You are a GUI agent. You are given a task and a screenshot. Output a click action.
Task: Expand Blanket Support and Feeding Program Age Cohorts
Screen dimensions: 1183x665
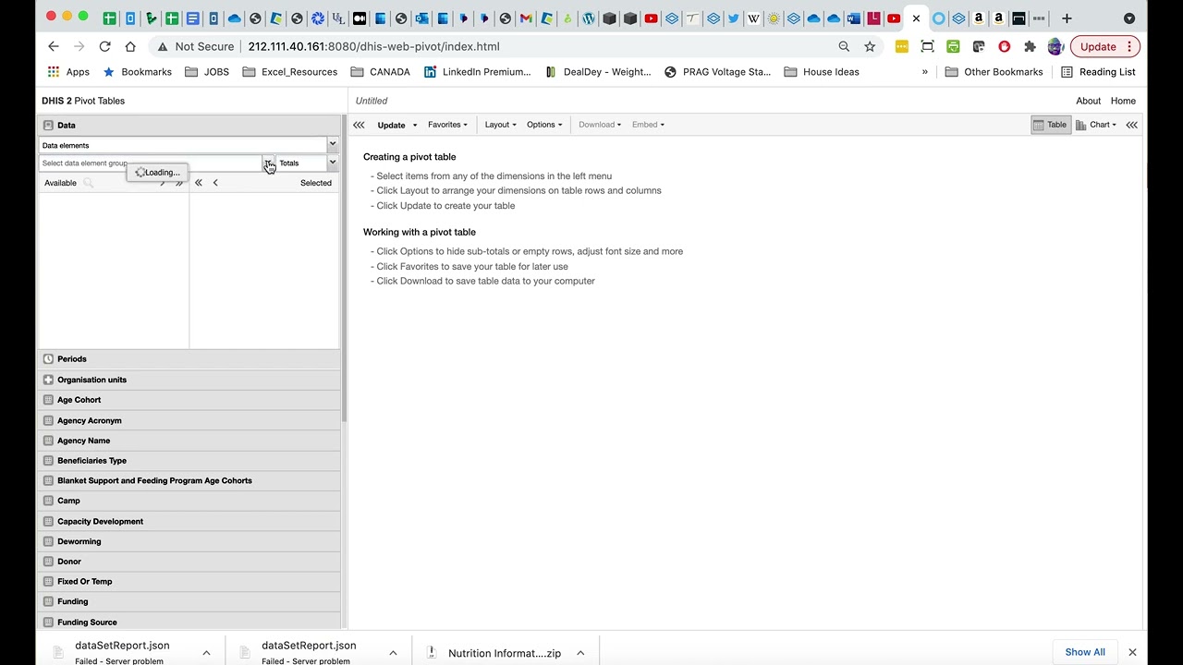click(189, 480)
